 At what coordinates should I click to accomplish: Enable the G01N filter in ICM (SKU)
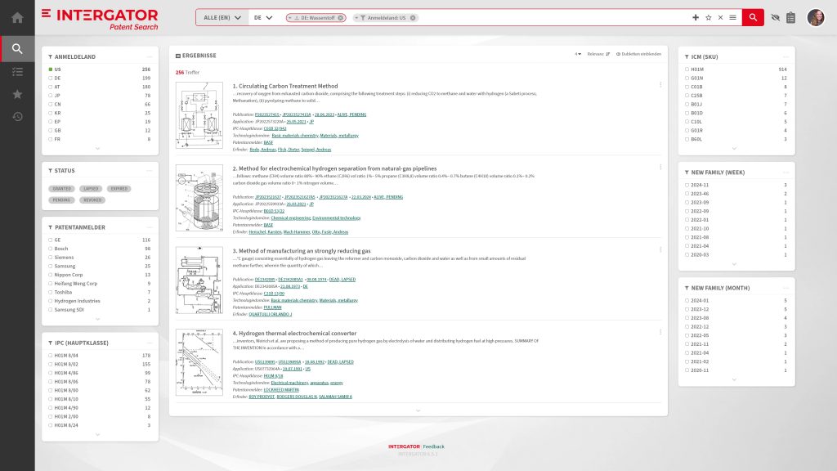click(686, 78)
